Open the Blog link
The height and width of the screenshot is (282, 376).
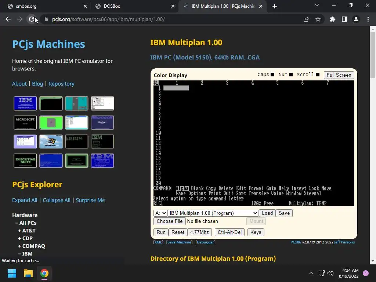[x=38, y=84]
